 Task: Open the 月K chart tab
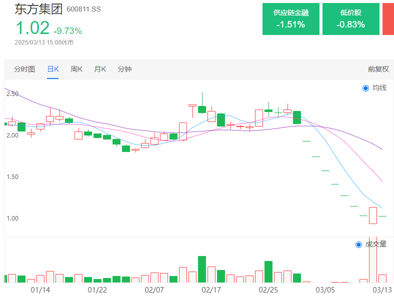pyautogui.click(x=100, y=69)
